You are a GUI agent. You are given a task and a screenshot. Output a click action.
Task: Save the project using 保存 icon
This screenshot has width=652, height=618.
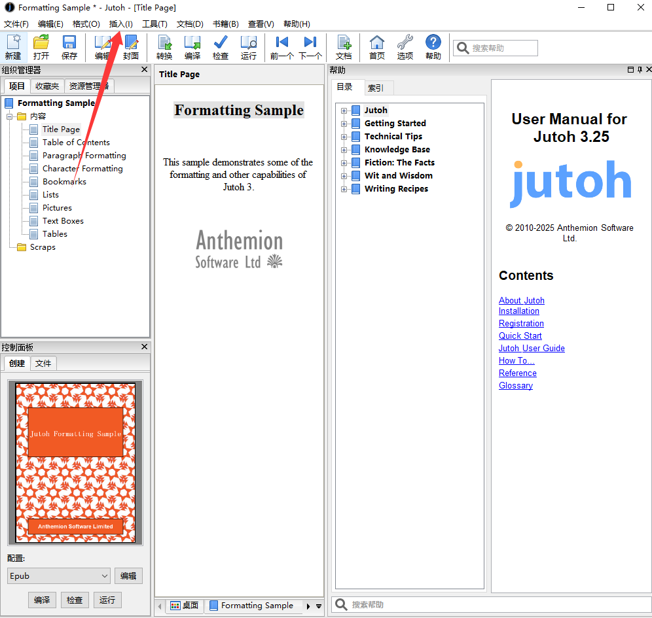(x=69, y=47)
